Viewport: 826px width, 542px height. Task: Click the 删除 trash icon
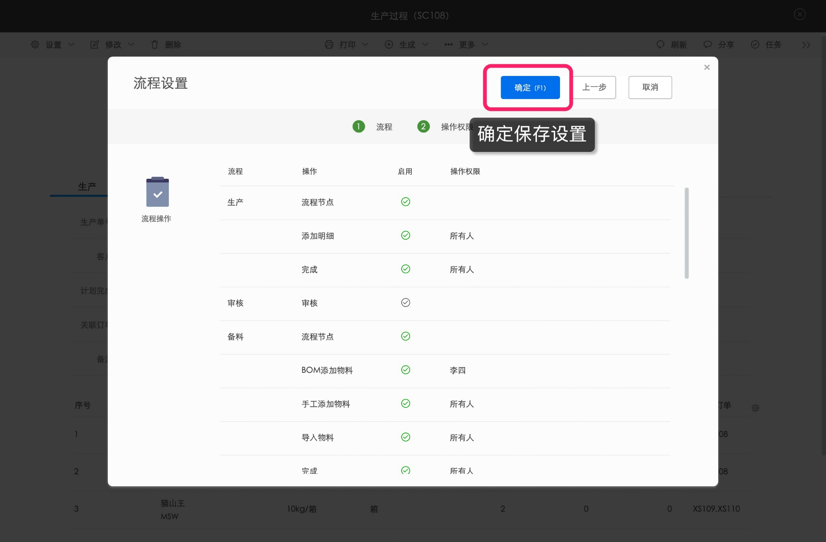coord(154,45)
